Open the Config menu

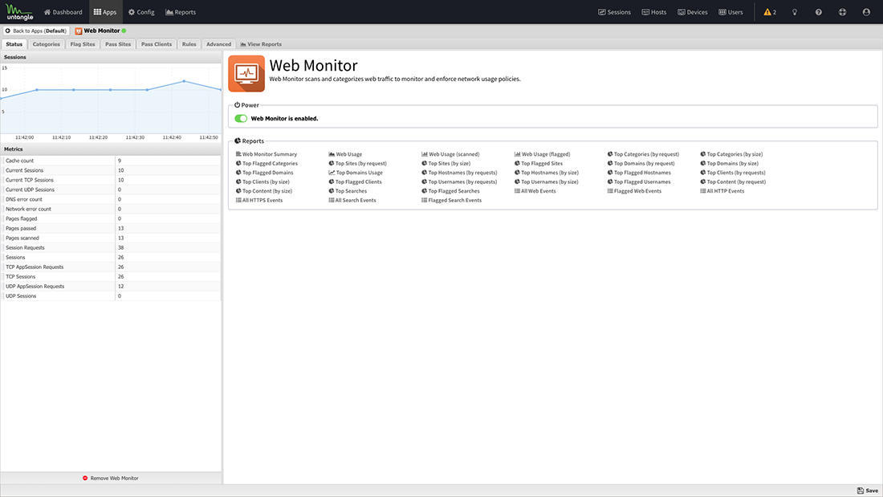[x=141, y=12]
